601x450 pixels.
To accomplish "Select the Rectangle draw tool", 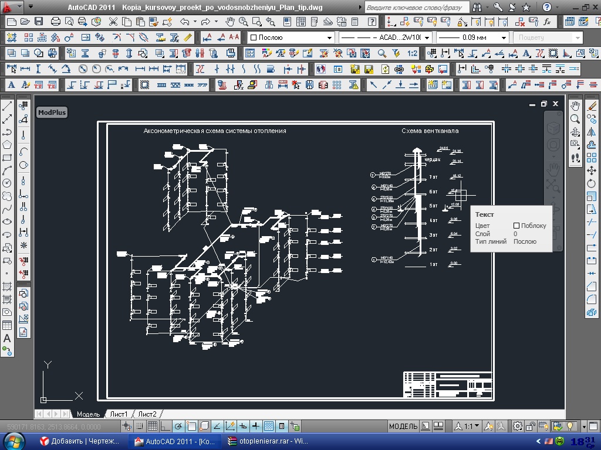I will coord(7,158).
